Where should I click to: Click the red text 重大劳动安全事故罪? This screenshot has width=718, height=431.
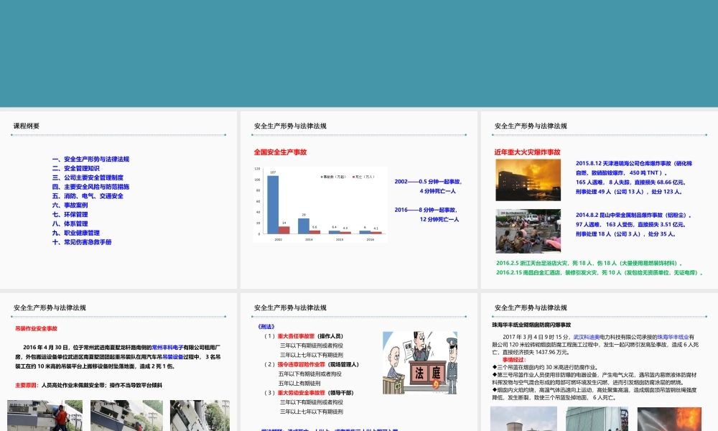click(301, 393)
